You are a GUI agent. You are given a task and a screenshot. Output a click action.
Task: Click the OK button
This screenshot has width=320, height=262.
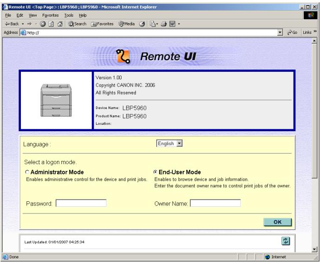pos(277,222)
